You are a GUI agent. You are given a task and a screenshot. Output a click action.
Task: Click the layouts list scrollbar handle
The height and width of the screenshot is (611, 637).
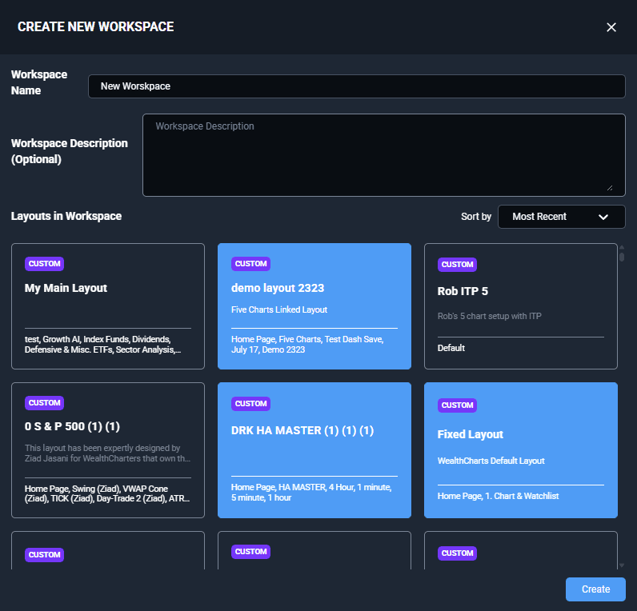[622, 257]
